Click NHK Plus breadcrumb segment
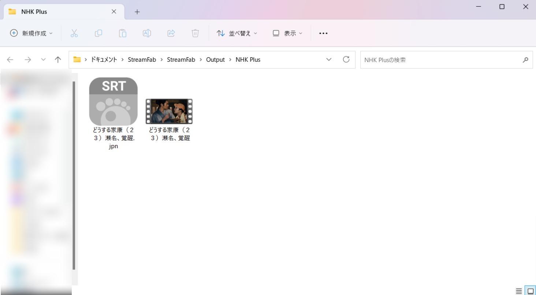 tap(248, 60)
